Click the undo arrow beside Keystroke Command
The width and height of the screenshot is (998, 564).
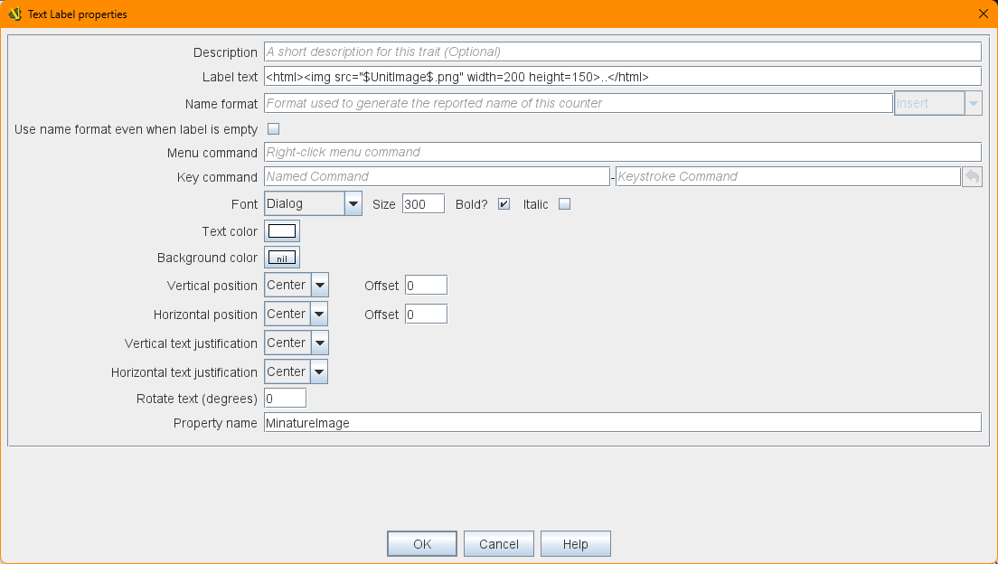(x=972, y=177)
